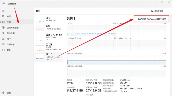Open the Services (服务) page icon

tap(3, 50)
